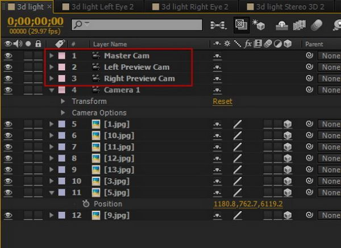The image size is (341, 248).
Task: Reset the Camera 1 Transform
Action: pos(222,102)
